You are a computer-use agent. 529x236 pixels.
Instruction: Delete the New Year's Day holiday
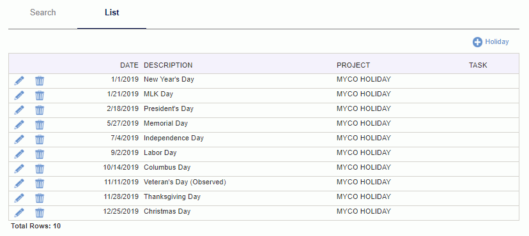pos(40,81)
